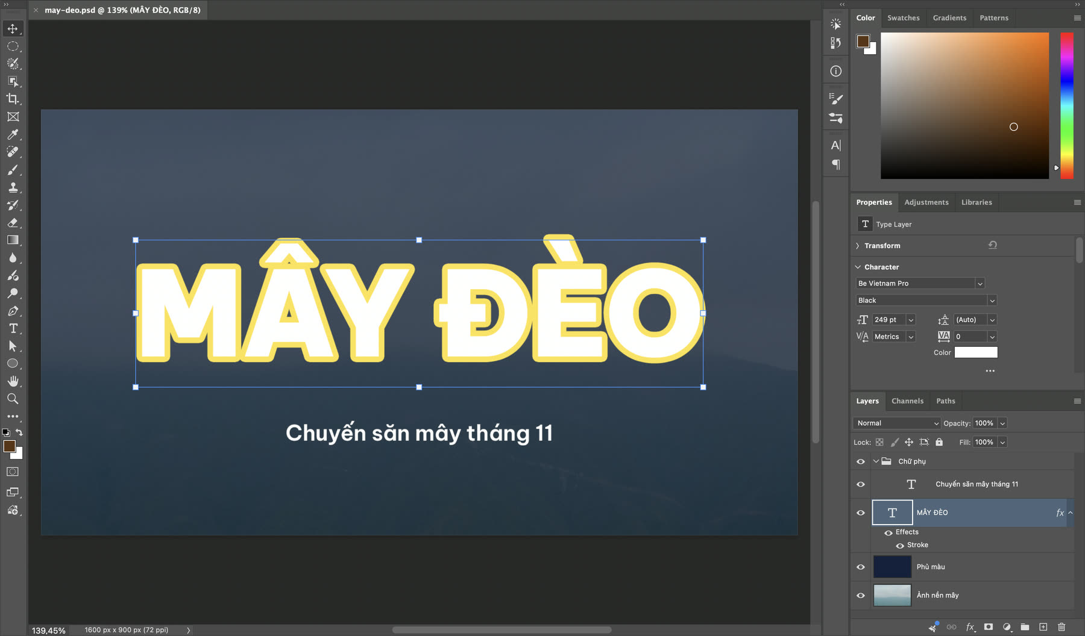Switch to the Paths tab

tap(946, 401)
